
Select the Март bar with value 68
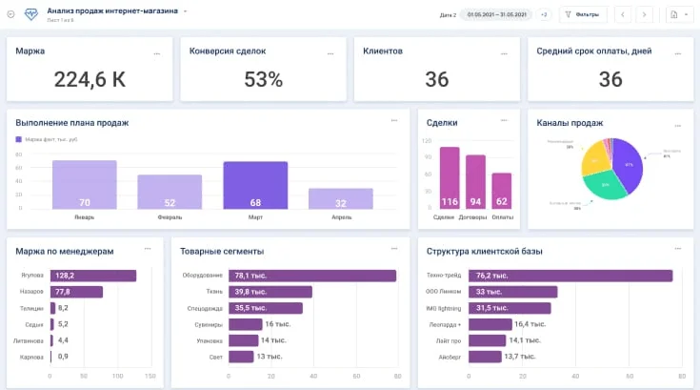click(x=255, y=185)
